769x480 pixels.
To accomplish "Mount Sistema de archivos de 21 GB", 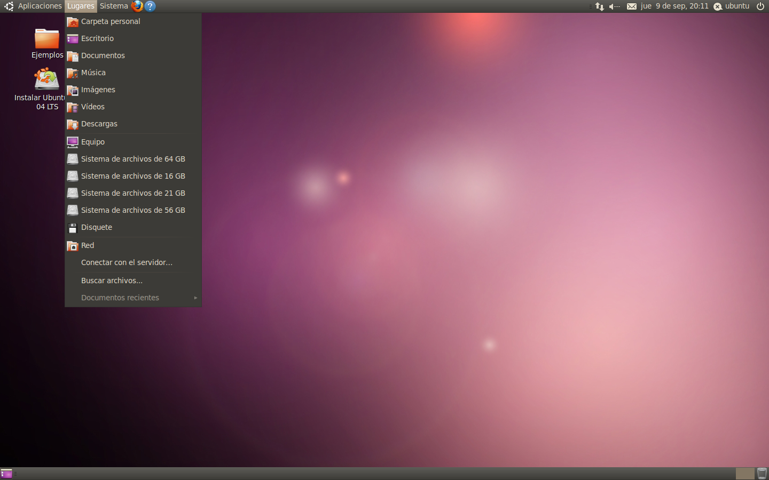I will 133,193.
